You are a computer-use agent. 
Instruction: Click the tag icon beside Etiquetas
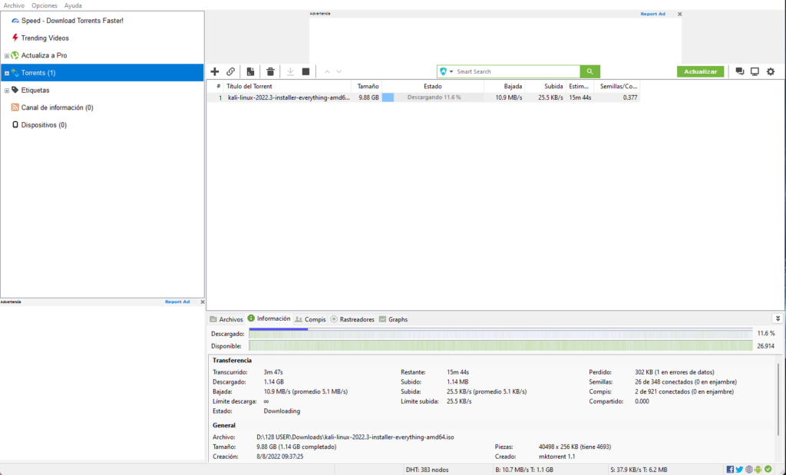click(x=15, y=91)
